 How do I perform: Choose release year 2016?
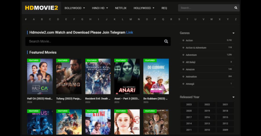[x=207, y=117]
